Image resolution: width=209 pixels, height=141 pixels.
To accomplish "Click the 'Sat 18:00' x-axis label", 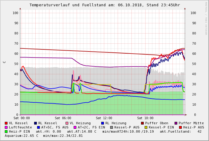I will pyautogui.click(x=145, y=118).
